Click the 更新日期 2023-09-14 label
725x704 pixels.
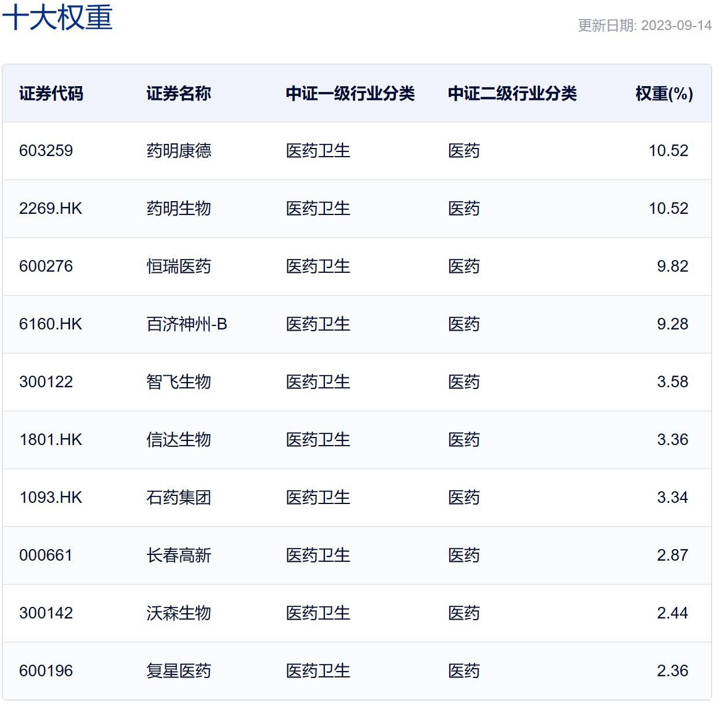pyautogui.click(x=644, y=25)
